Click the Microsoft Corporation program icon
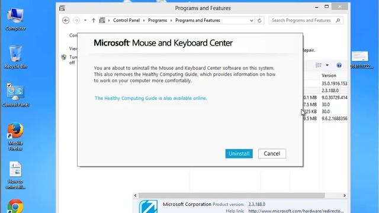Screen dimensions: 379x213 148,206
